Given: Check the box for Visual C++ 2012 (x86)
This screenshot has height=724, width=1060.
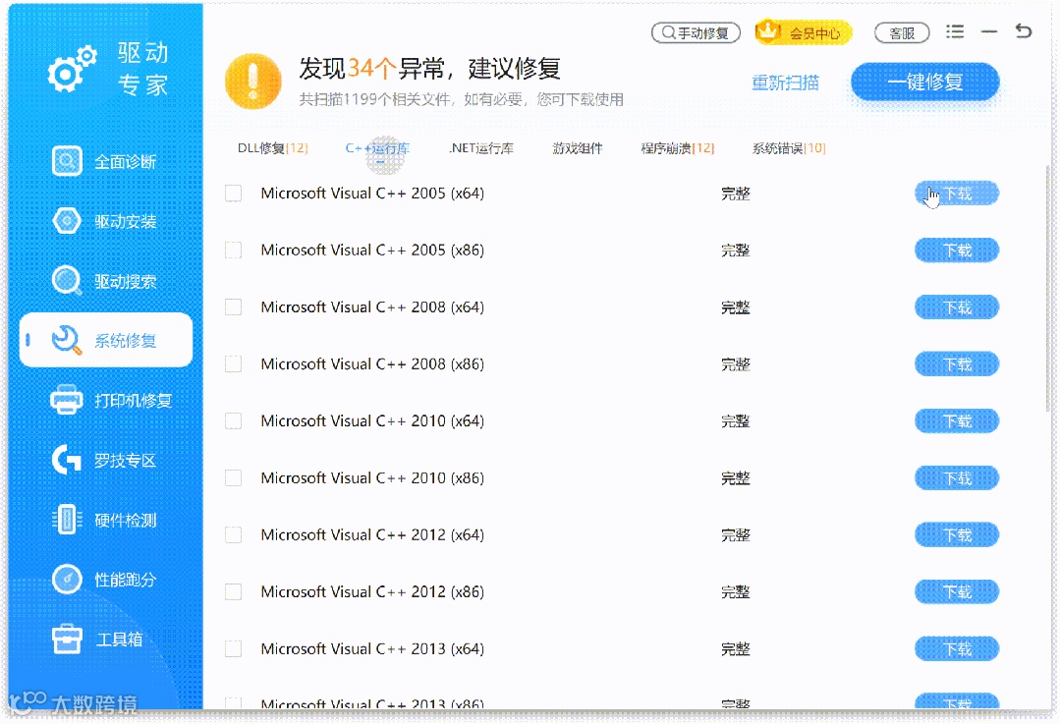Looking at the screenshot, I should [233, 591].
